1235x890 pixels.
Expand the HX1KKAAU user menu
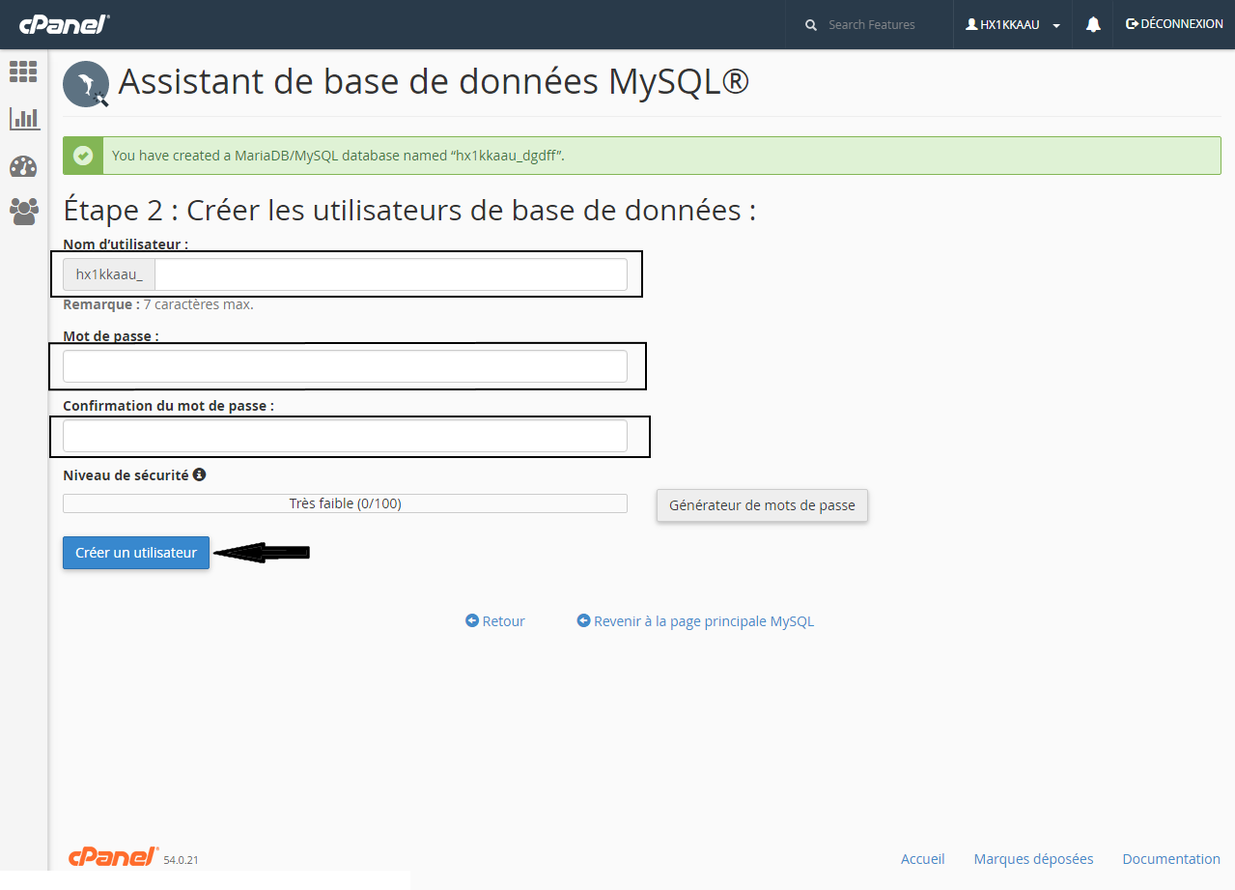[x=1013, y=25]
